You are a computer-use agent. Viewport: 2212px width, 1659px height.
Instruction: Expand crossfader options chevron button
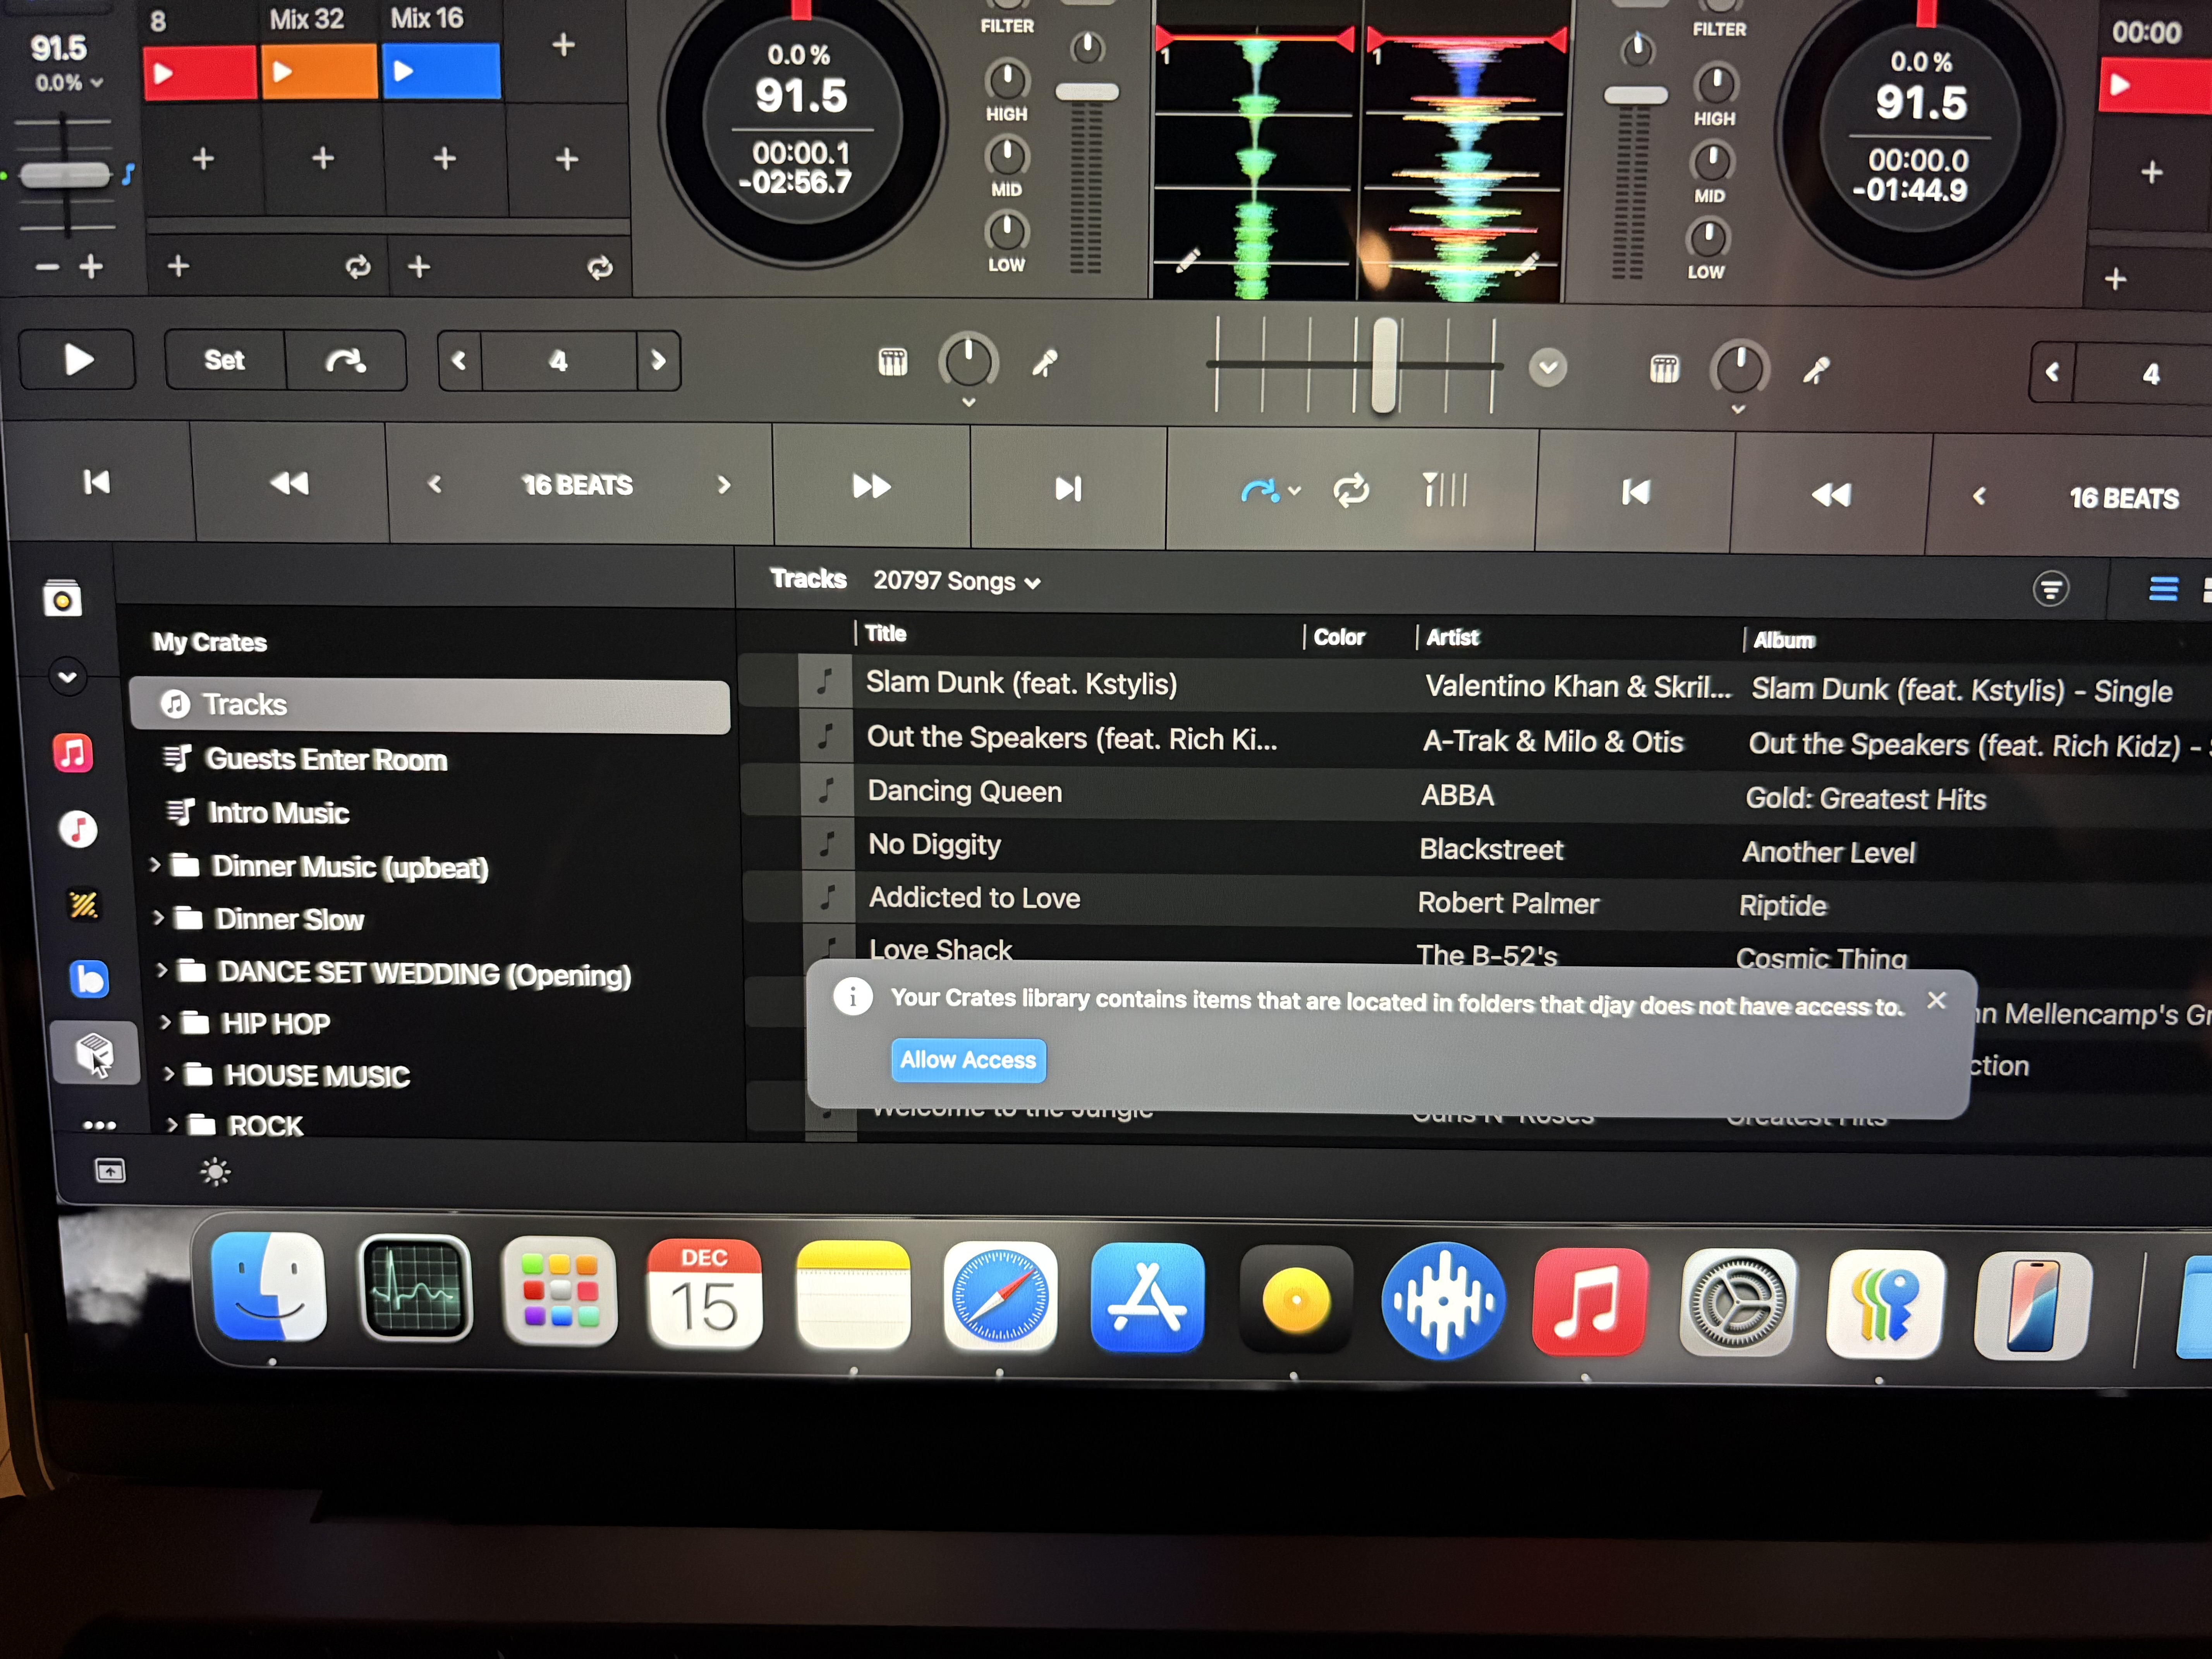[1547, 368]
